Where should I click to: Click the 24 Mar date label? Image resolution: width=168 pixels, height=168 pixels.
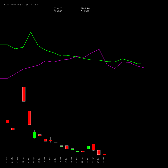pyautogui.click(x=12, y=160)
